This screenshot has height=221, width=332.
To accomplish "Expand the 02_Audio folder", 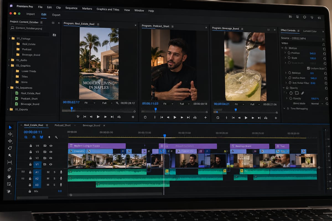I will click(9, 60).
